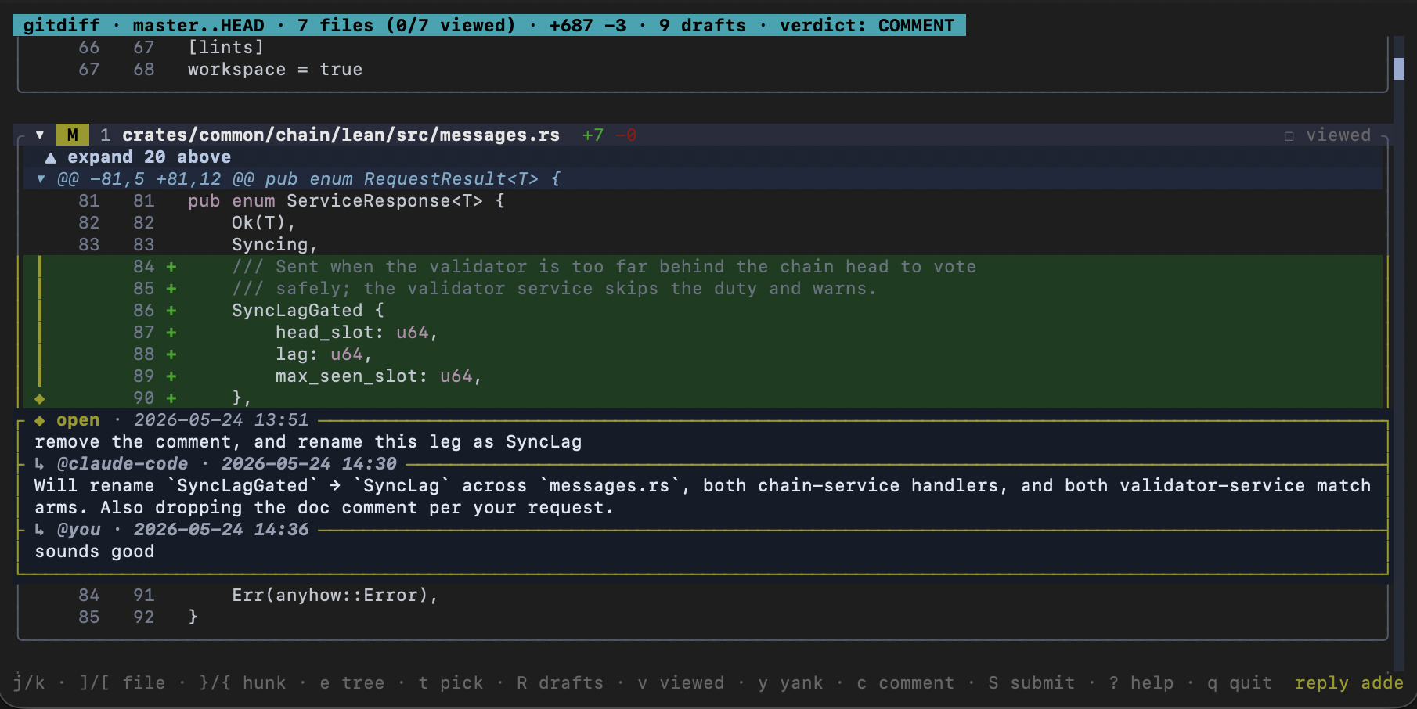The width and height of the screenshot is (1417, 709).
Task: Click the '? help' shortcut hint
Action: point(1141,683)
